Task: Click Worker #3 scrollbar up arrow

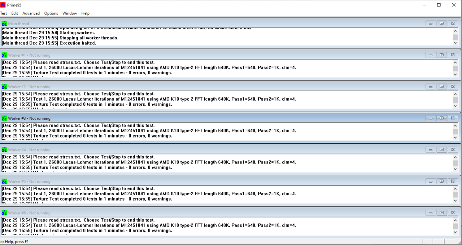Action: [455, 126]
